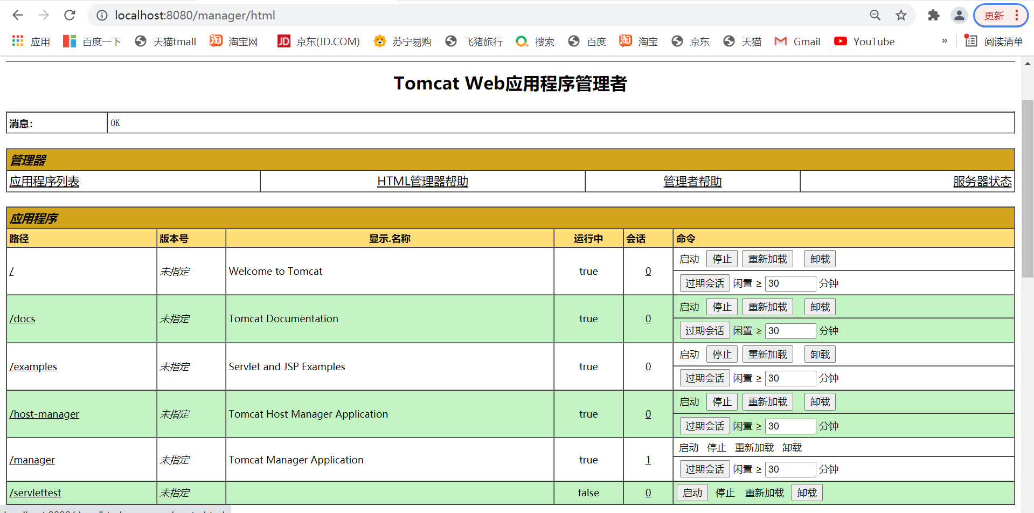Open the root / application path
1034x513 pixels.
point(11,272)
